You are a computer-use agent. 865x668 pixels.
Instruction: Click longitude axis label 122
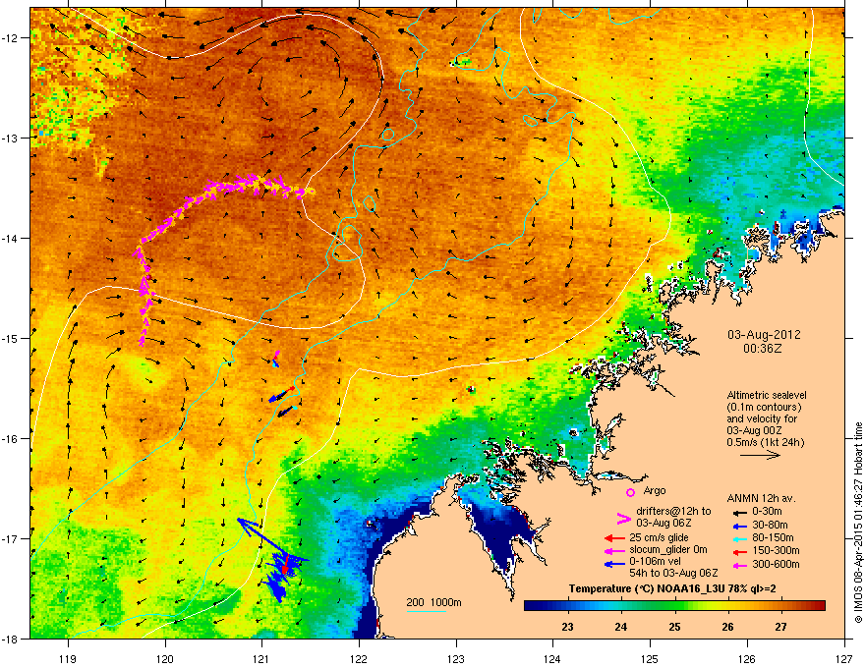(359, 658)
